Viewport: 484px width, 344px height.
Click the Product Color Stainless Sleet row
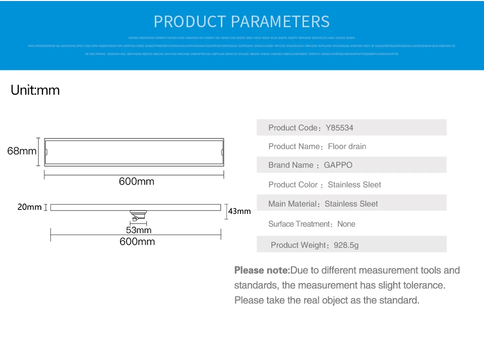(351, 184)
